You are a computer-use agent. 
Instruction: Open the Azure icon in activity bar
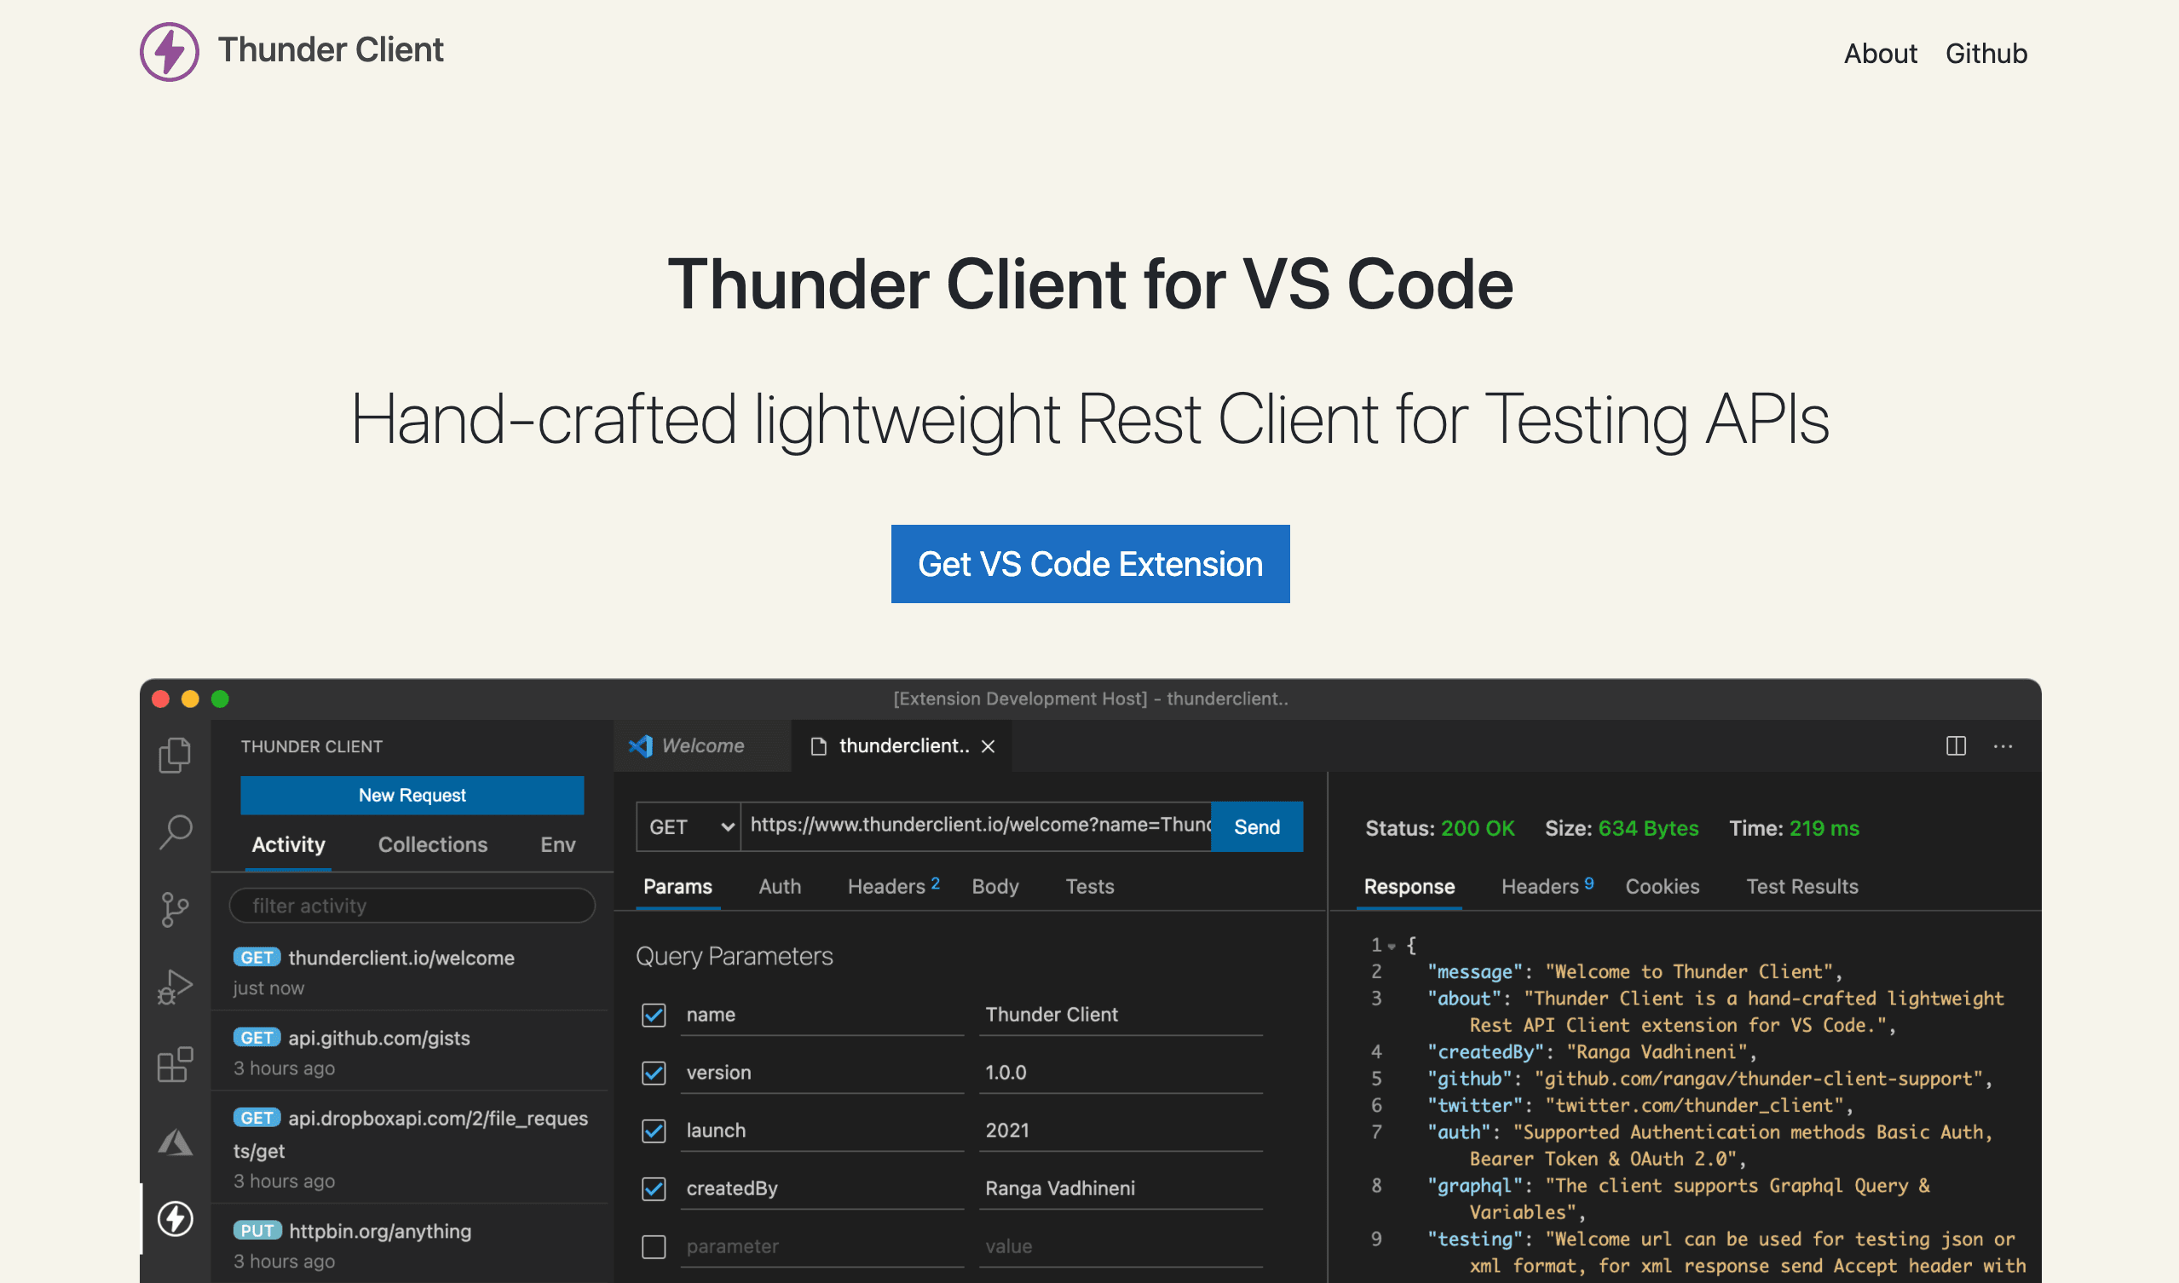pos(175,1142)
